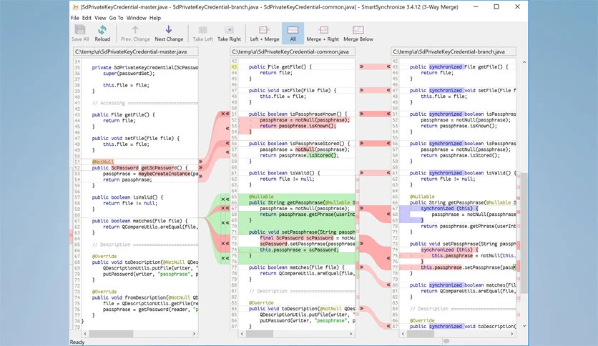
Task: Click the » arrow beside common line 47
Action: point(361,90)
